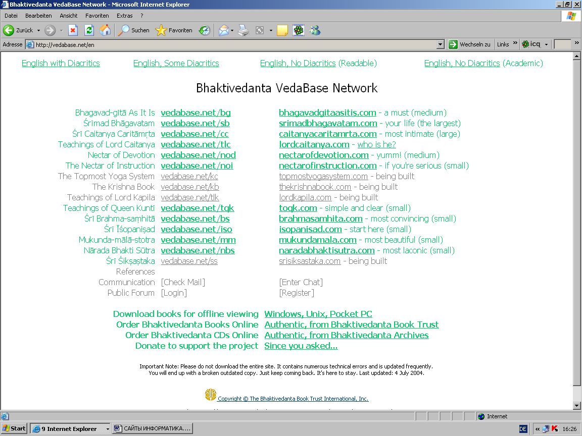Click the green Wechseln zu go arrow
Viewport: 582px width, 436px height.
[453, 44]
